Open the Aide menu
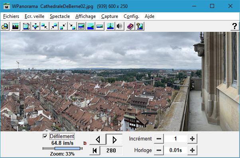 click(x=150, y=16)
